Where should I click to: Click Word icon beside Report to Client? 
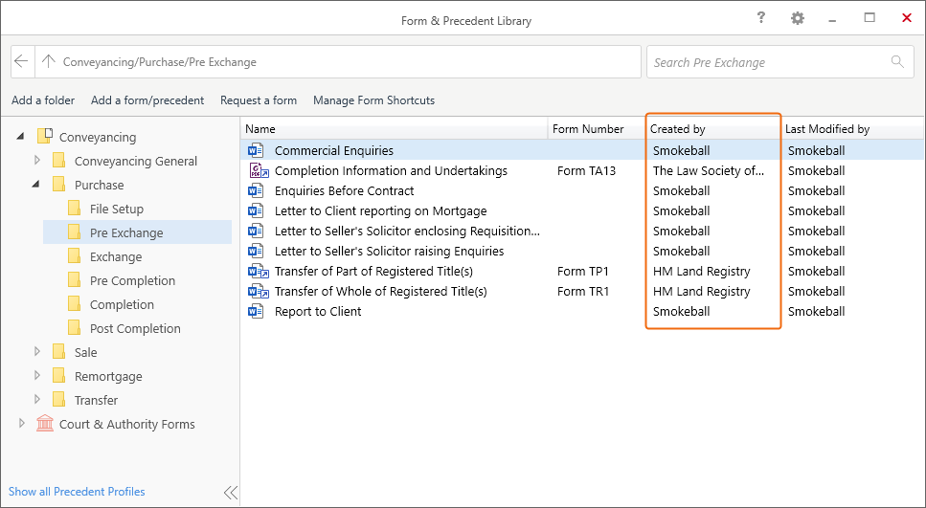pos(256,311)
